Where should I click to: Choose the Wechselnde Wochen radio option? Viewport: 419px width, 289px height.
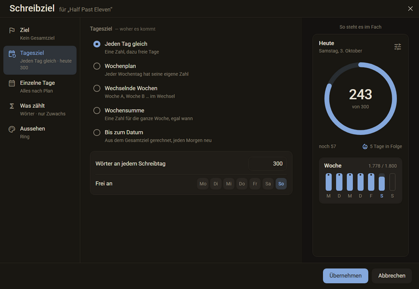(x=97, y=88)
